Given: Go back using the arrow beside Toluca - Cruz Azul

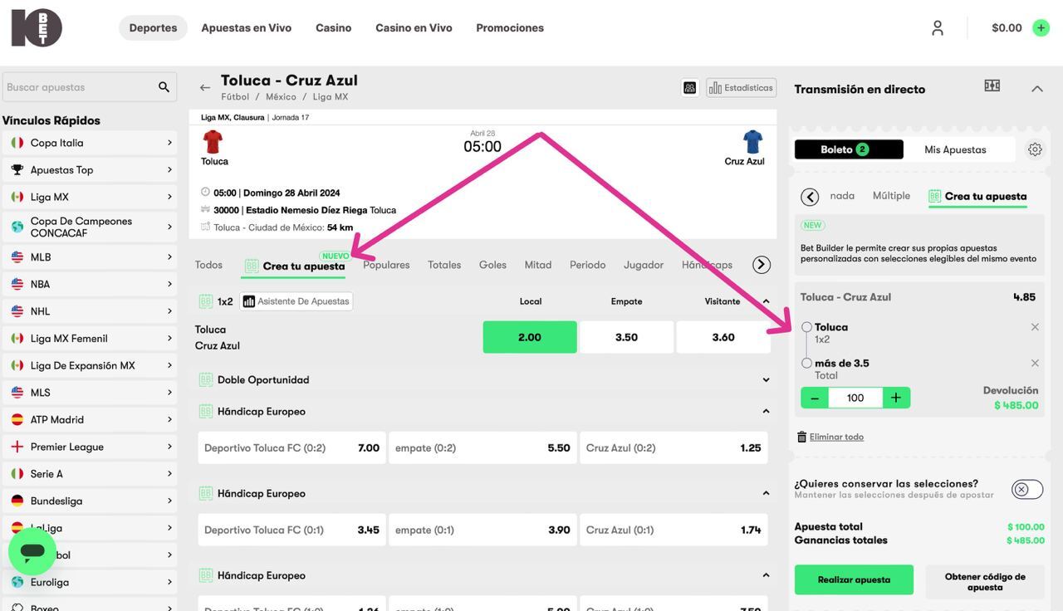Looking at the screenshot, I should pos(204,87).
